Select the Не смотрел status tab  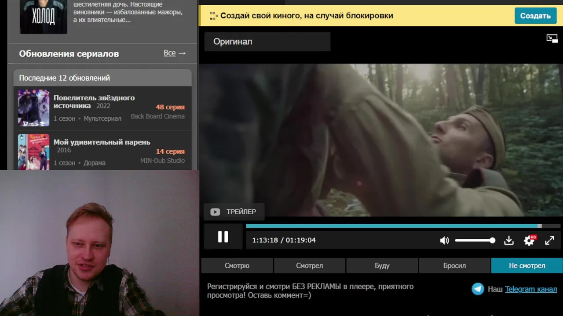527,266
